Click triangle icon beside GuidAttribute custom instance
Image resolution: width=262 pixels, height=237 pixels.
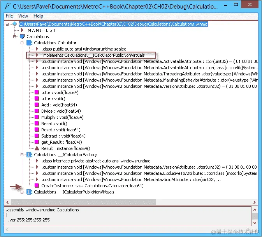click(37, 179)
